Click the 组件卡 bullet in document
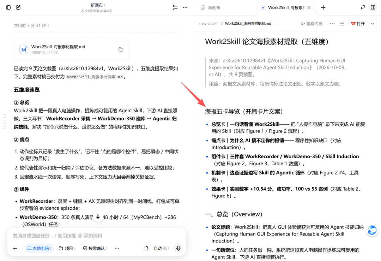 [285, 160]
